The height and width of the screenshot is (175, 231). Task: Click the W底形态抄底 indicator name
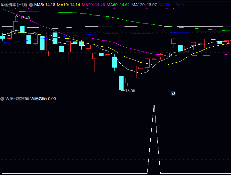click(x=17, y=99)
